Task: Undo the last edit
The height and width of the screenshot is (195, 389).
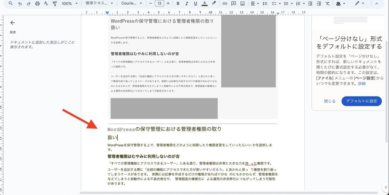Action: [x=20, y=3]
